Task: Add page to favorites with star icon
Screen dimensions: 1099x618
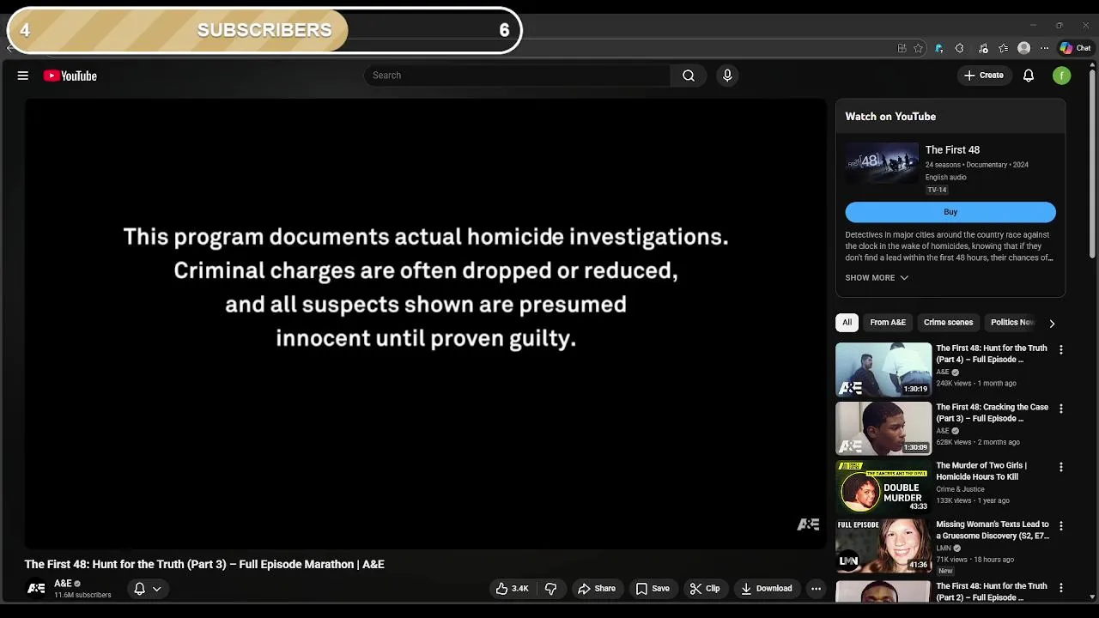Action: tap(918, 48)
